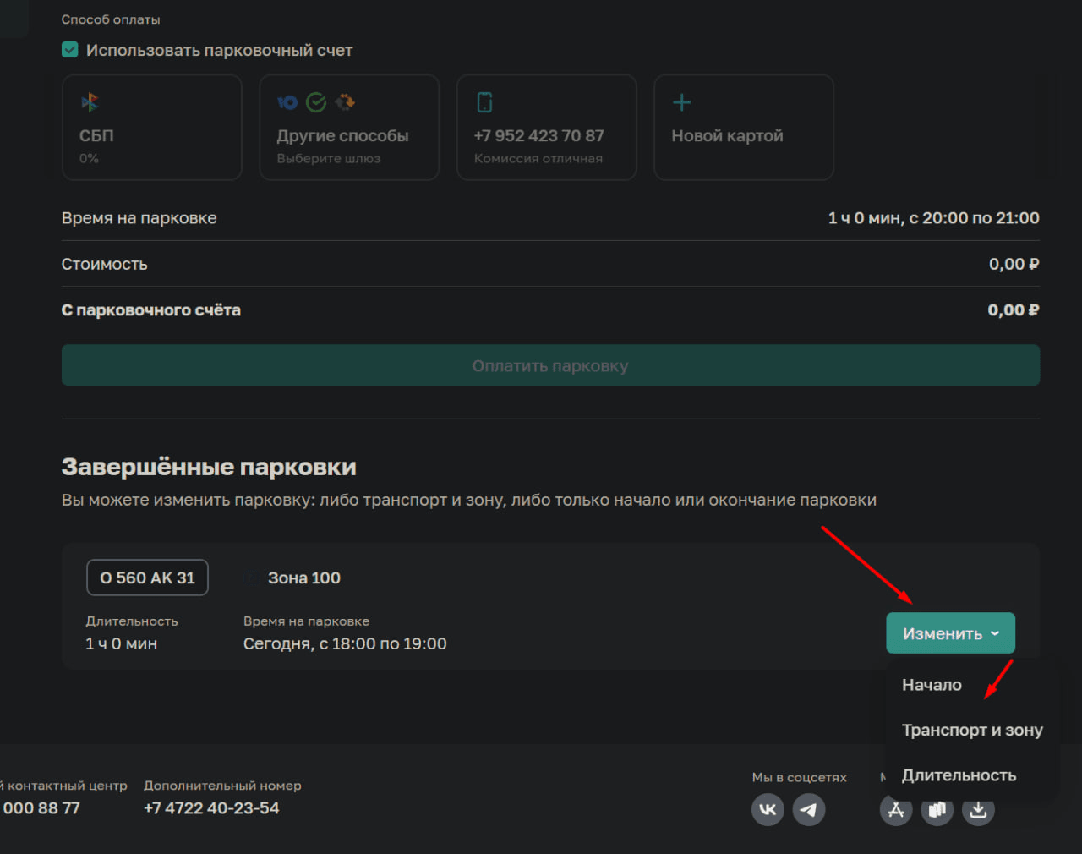1082x854 pixels.
Task: Click the plus icon for Новой картой
Action: click(x=681, y=103)
